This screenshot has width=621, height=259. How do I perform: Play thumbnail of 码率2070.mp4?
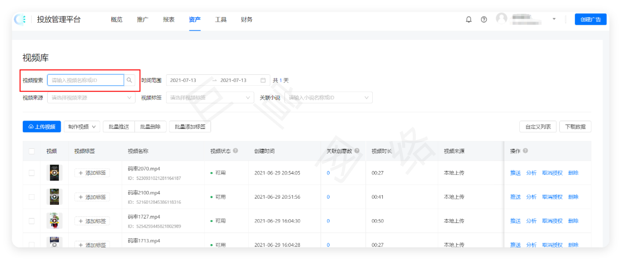click(x=54, y=173)
